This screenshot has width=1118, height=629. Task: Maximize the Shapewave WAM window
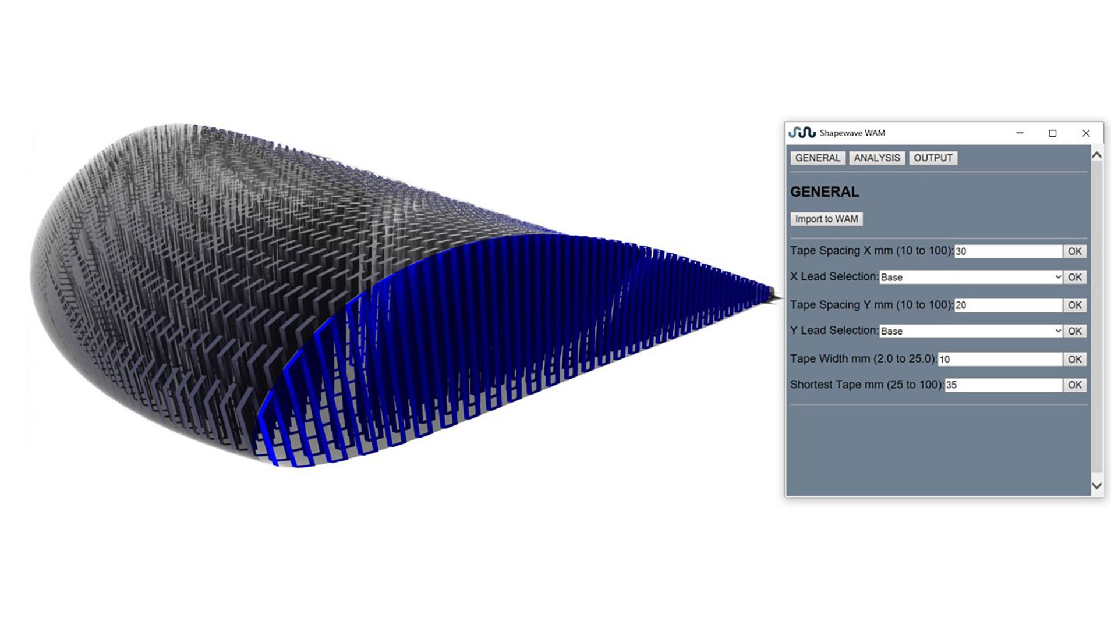pos(1052,133)
